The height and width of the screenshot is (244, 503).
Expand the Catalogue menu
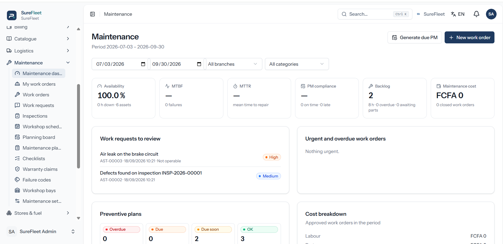[38, 39]
